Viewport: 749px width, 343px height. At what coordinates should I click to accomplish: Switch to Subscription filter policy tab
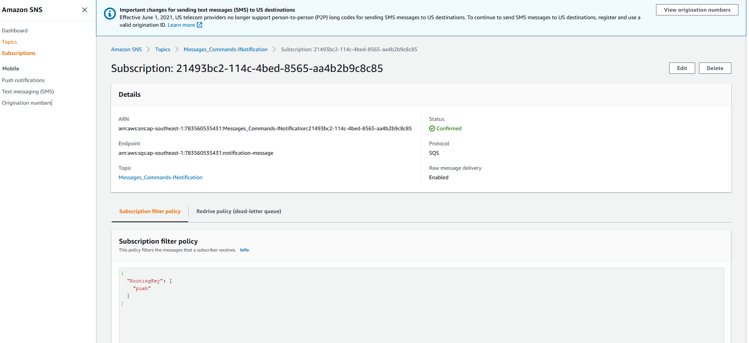click(150, 211)
